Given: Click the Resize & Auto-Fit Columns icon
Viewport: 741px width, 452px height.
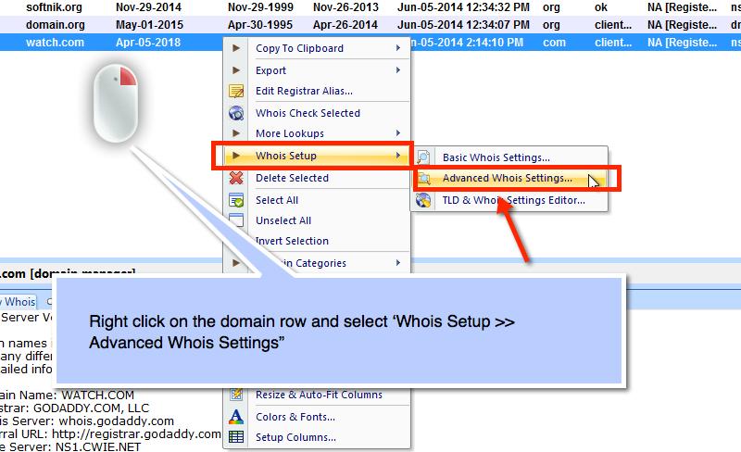Looking at the screenshot, I should click(236, 395).
